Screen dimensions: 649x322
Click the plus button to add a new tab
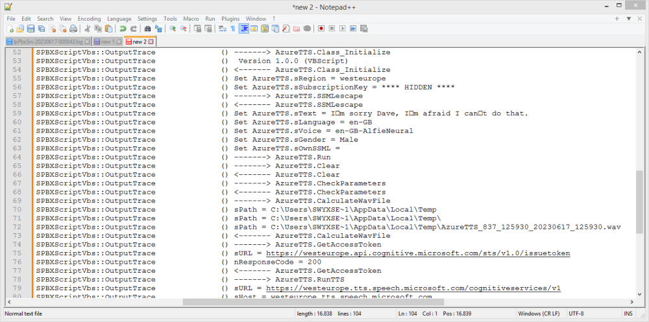pyautogui.click(x=617, y=19)
